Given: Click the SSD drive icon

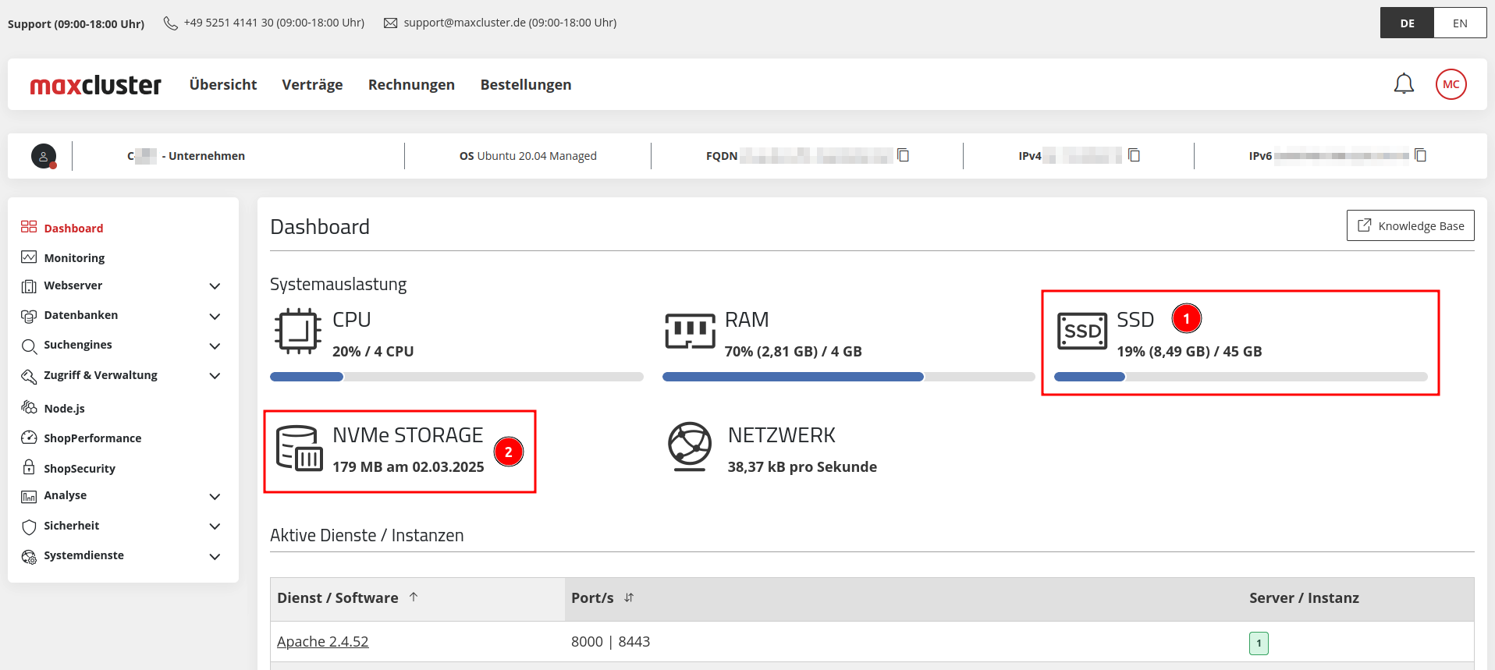Looking at the screenshot, I should click(x=1082, y=331).
